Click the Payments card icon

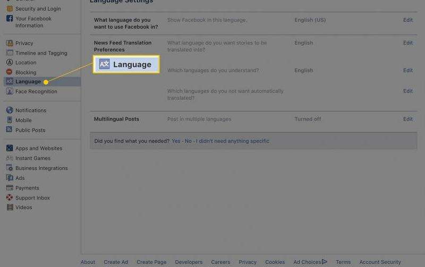[10, 188]
